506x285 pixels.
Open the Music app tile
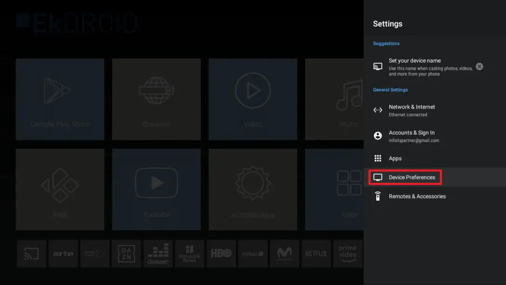coord(348,99)
